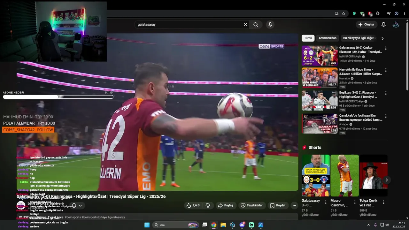This screenshot has width=409, height=230.
Task: Open the teal chat app taskbar icon
Action: coord(251,225)
